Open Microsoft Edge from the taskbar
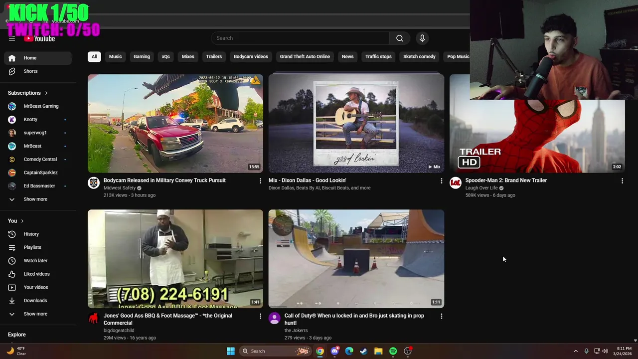Image resolution: width=638 pixels, height=359 pixels. tap(349, 351)
